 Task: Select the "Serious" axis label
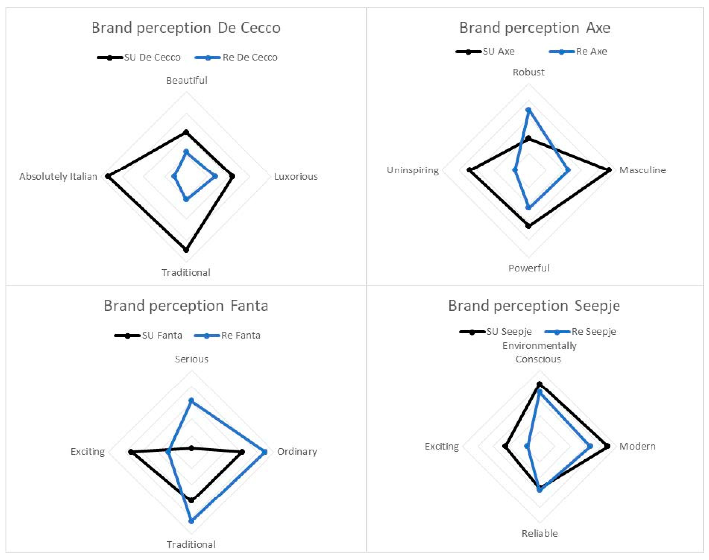pos(191,359)
